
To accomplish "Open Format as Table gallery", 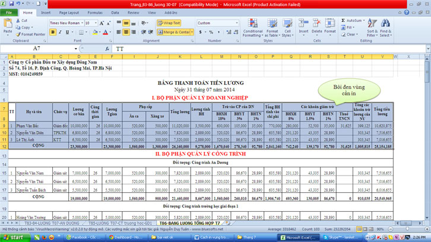I will [x=272, y=28].
